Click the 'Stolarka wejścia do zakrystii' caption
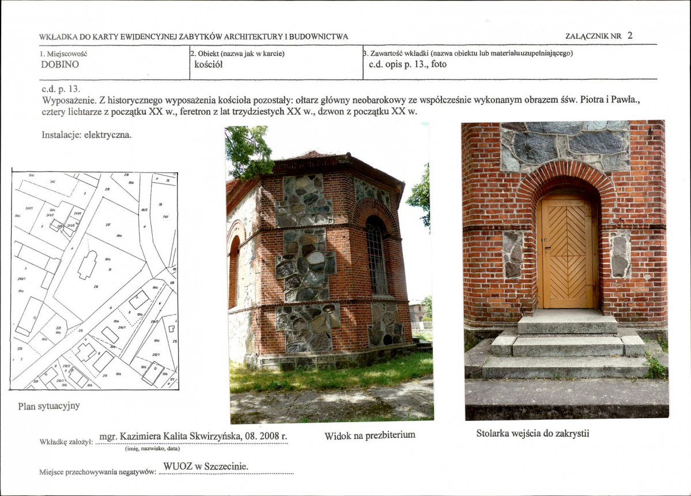The image size is (691, 496). coord(533,433)
